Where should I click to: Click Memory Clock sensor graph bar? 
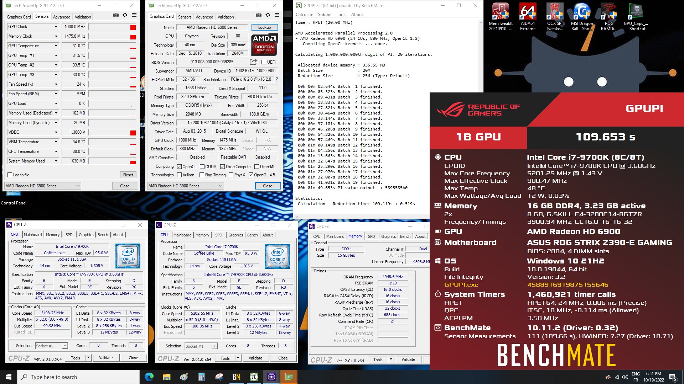pyautogui.click(x=112, y=36)
